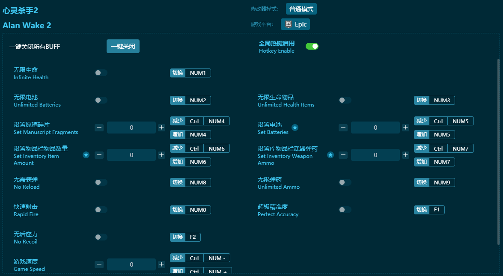This screenshot has height=276, width=503.
Task: Increase Set Batteries value with plus icon
Action: pyautogui.click(x=405, y=128)
